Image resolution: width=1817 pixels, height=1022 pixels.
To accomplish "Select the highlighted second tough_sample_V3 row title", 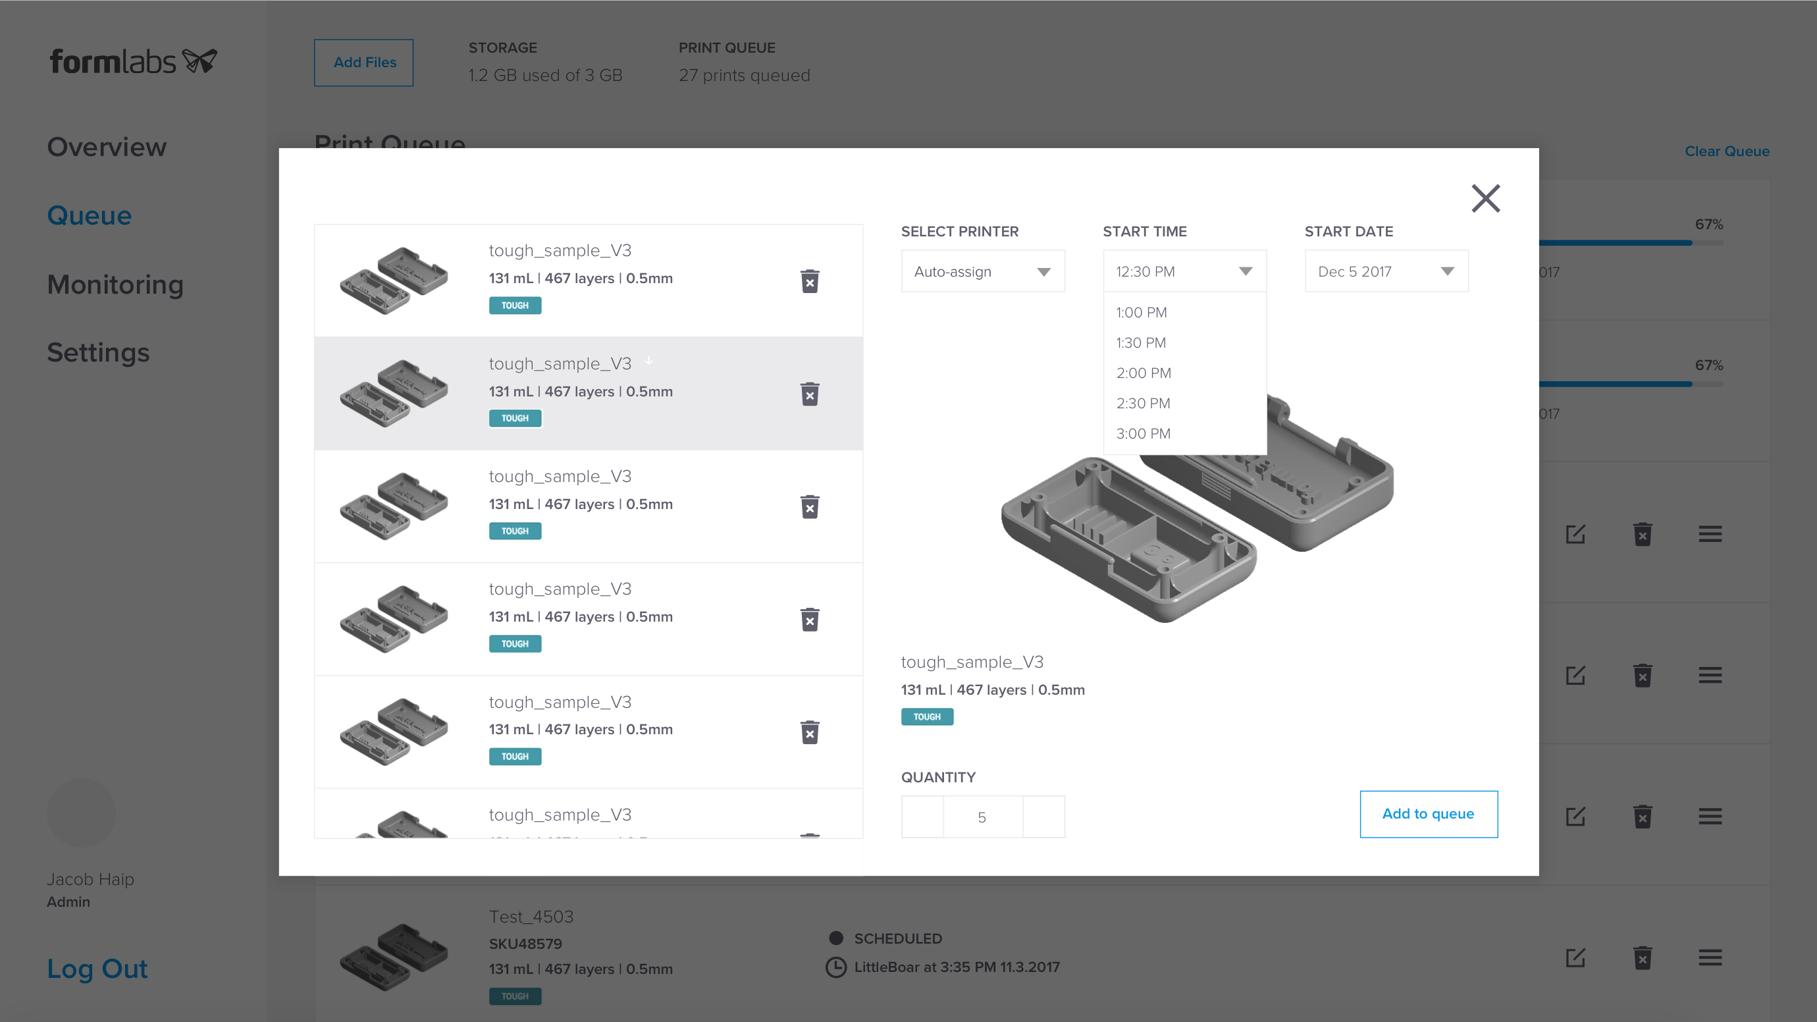I will click(560, 363).
